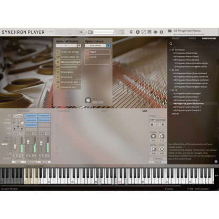
Task: Adjust the reverb Damp knob
Action: coord(153,149)
